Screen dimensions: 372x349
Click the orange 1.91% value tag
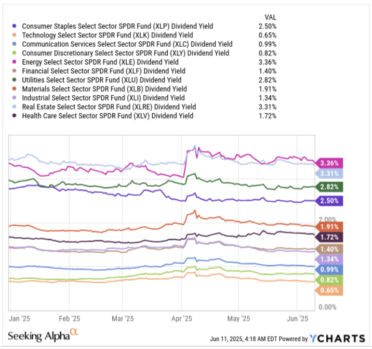coord(329,226)
